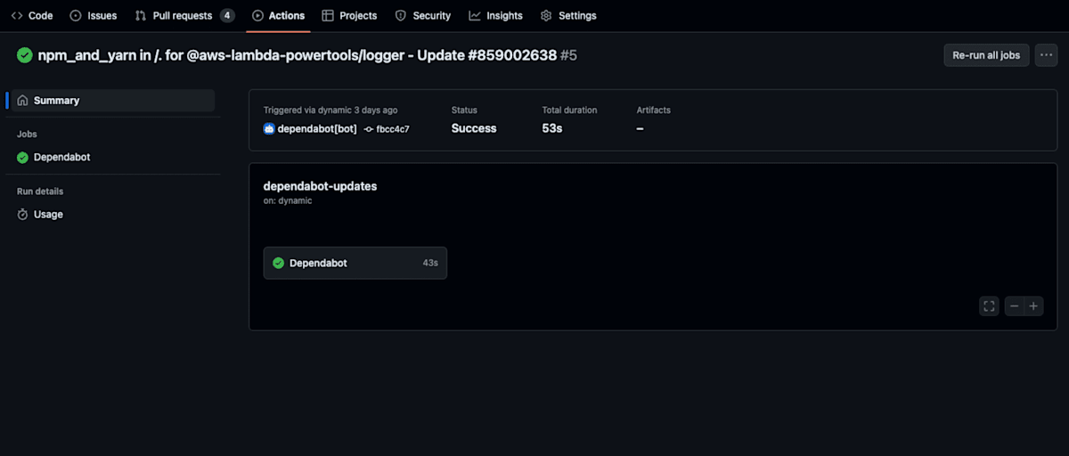Click the stopwatch icon next to Usage
The image size is (1069, 456).
click(23, 214)
